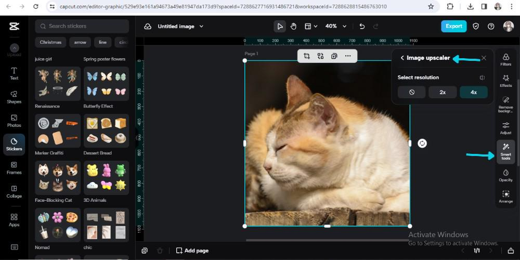
Task: Select the pointer select tool
Action: [280, 26]
